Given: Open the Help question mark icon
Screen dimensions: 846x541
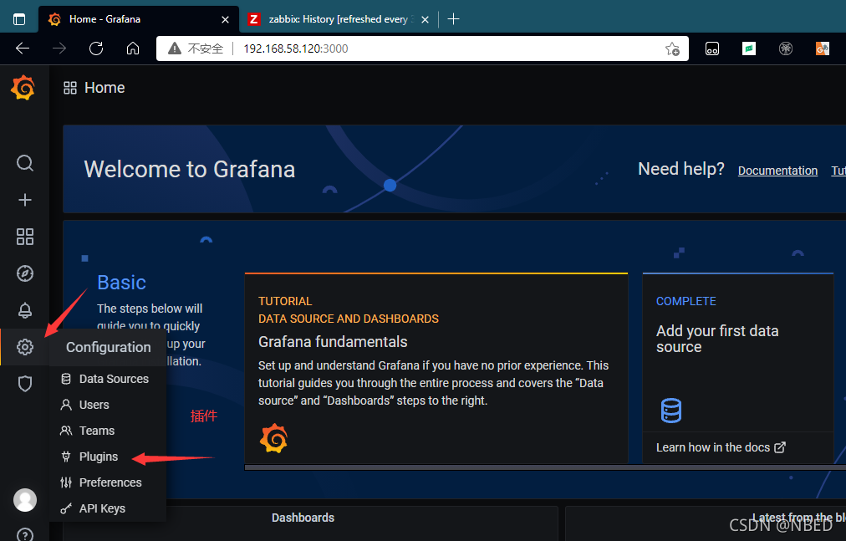Looking at the screenshot, I should 25,534.
